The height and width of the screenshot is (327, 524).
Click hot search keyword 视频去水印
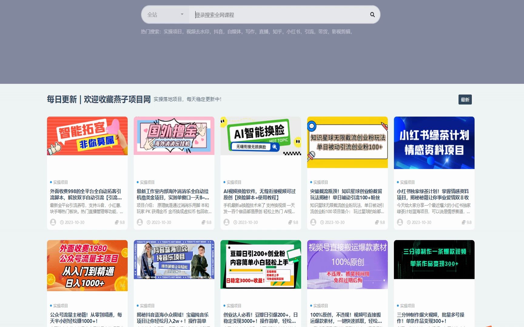point(198,31)
